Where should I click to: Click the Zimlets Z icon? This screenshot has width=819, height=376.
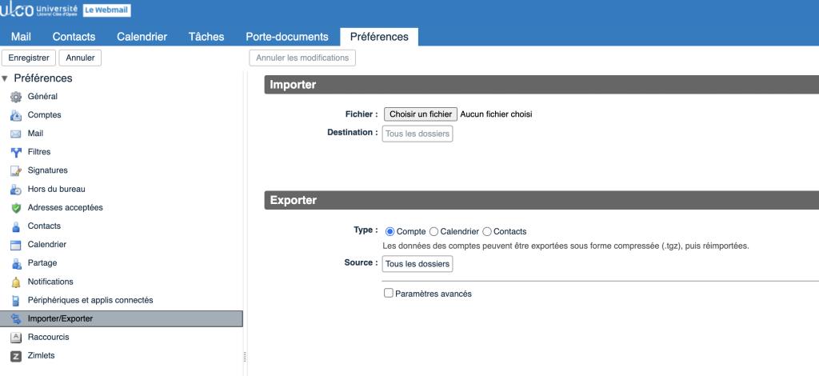point(15,356)
